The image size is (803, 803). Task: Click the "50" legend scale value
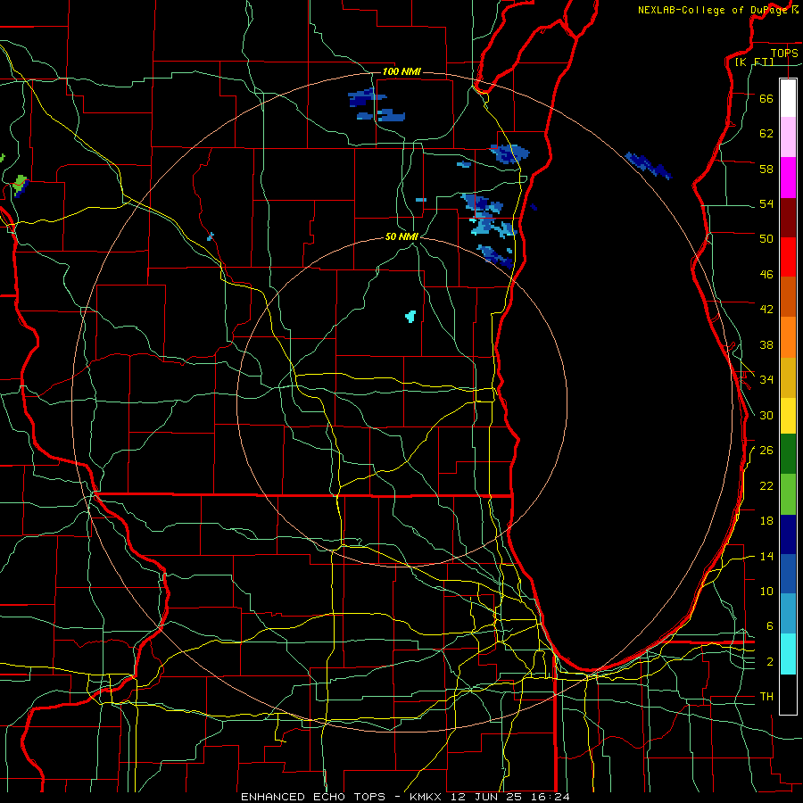[x=766, y=238]
